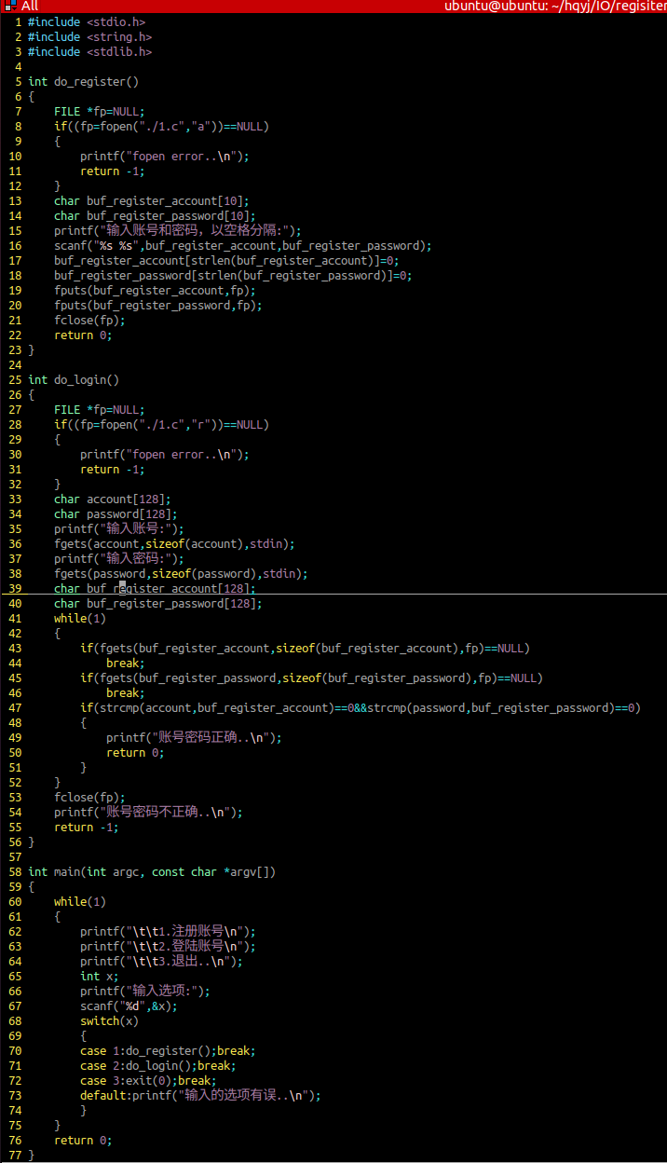Place cursor on '#include <stdio.h>' line
Screen dimensions: 667x1163
[87, 22]
